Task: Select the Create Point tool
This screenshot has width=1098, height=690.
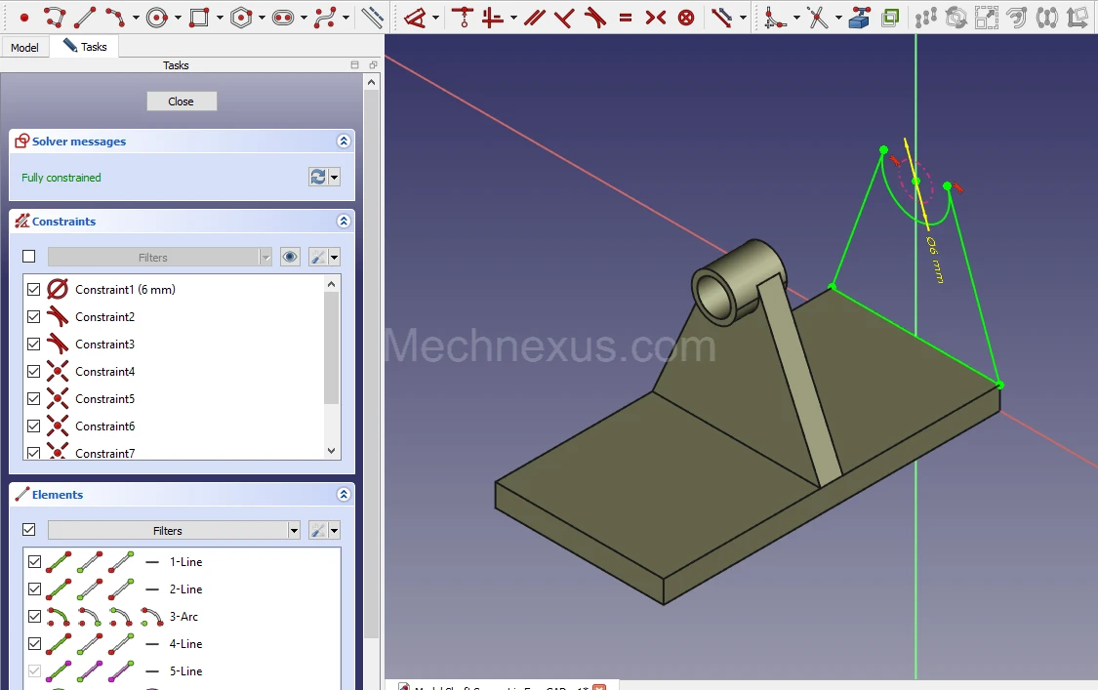Action: pos(23,18)
